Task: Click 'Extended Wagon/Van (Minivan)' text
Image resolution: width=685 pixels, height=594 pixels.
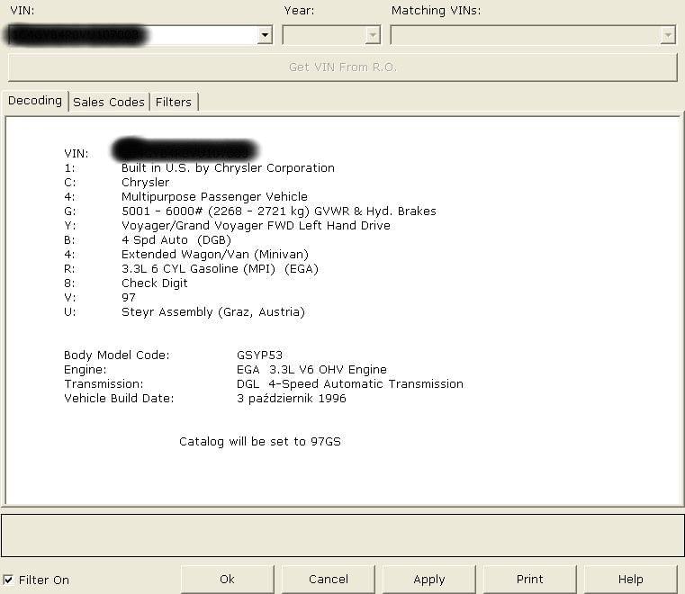Action: point(215,255)
